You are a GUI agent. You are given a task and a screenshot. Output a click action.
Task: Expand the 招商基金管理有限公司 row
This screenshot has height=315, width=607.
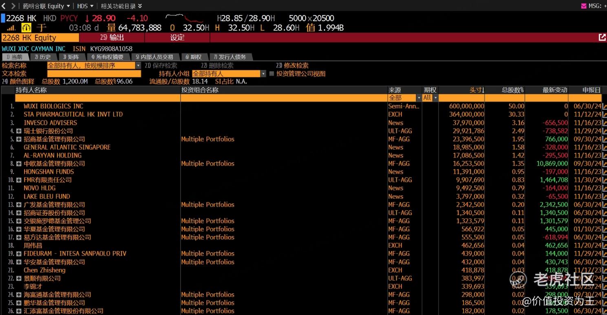[19, 139]
